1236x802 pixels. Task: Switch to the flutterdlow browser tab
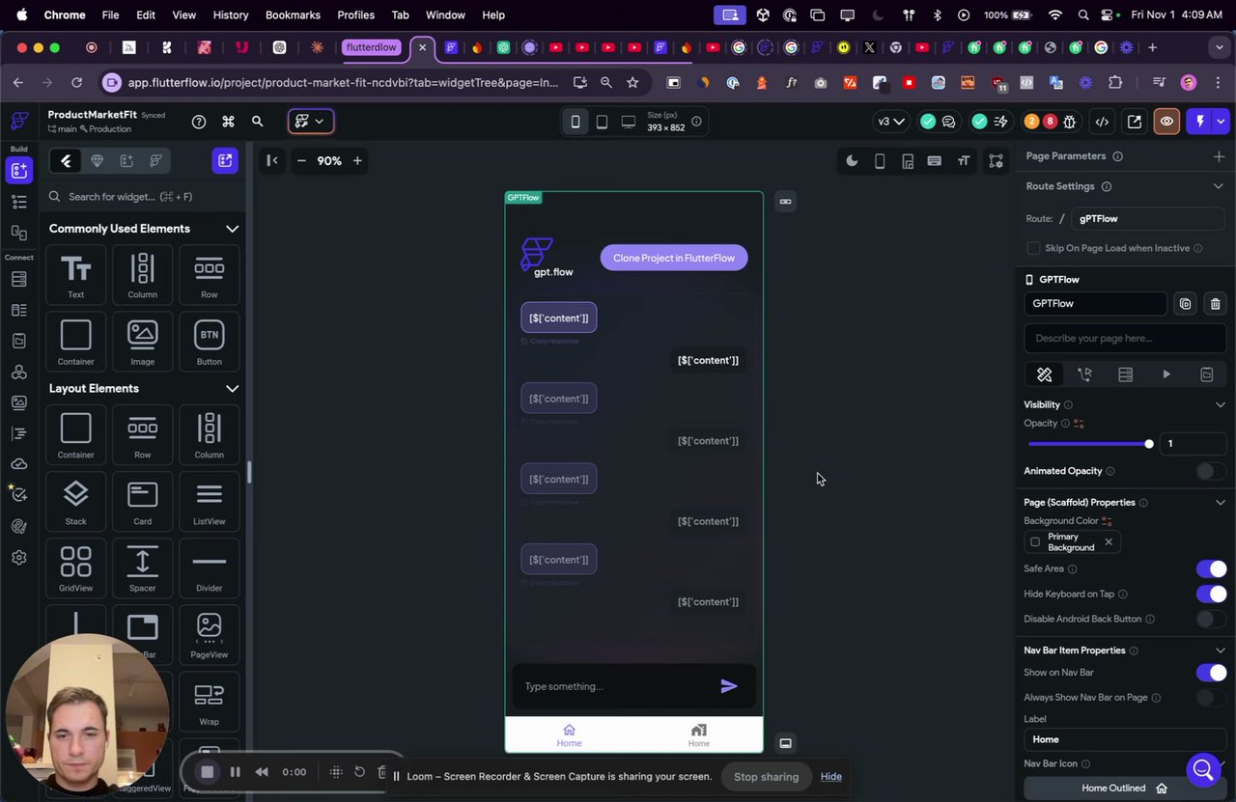tap(372, 47)
